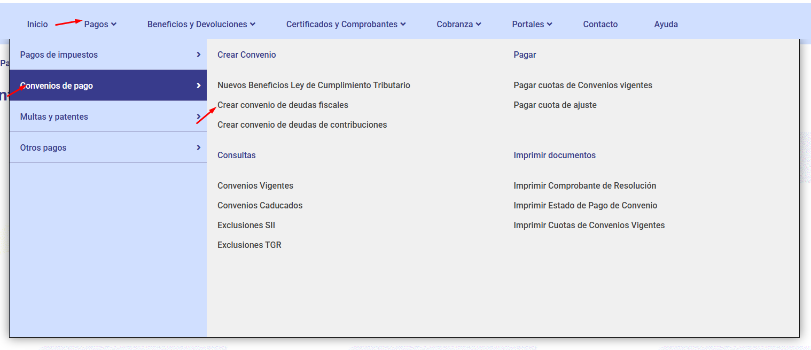Image resolution: width=811 pixels, height=350 pixels.
Task: Click the Imprimir documentos heading
Action: tap(555, 155)
